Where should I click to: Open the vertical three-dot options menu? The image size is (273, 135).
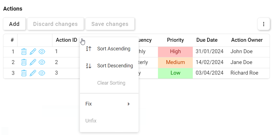[264, 24]
